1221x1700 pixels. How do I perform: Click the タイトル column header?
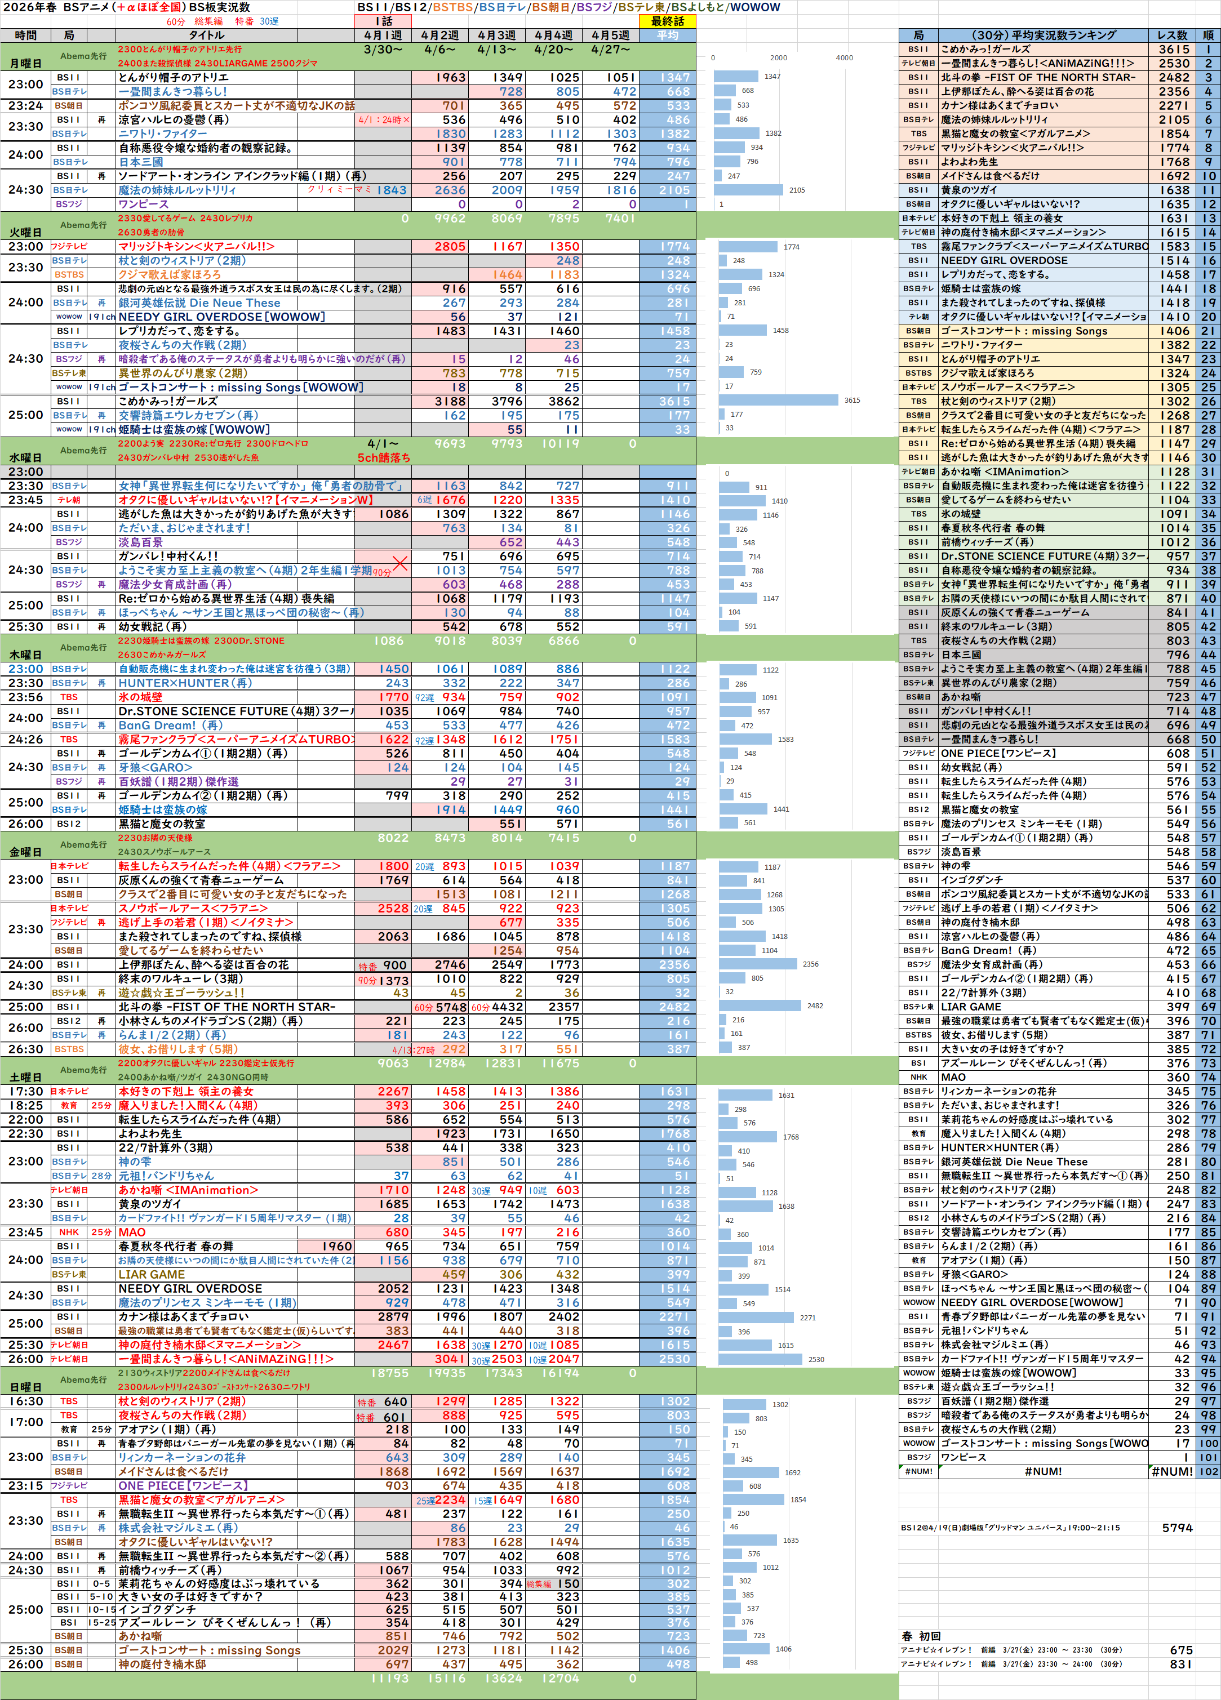click(x=206, y=35)
